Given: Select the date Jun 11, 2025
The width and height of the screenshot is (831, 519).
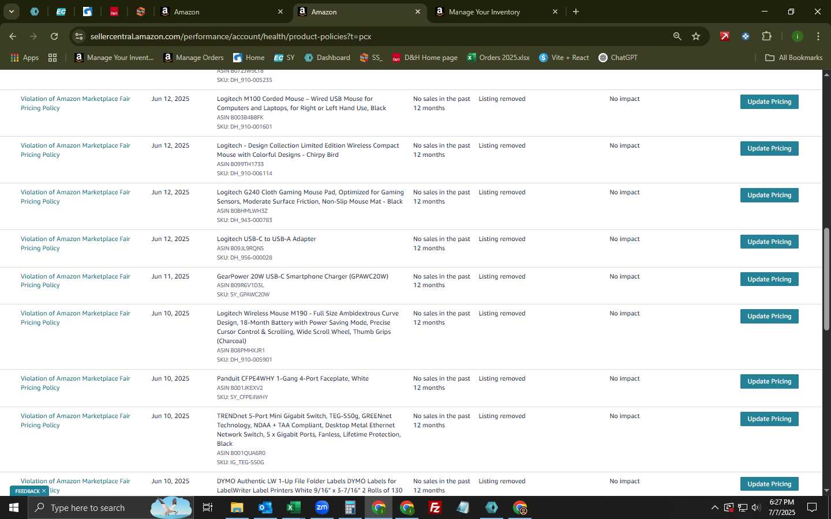Looking at the screenshot, I should pyautogui.click(x=170, y=277).
